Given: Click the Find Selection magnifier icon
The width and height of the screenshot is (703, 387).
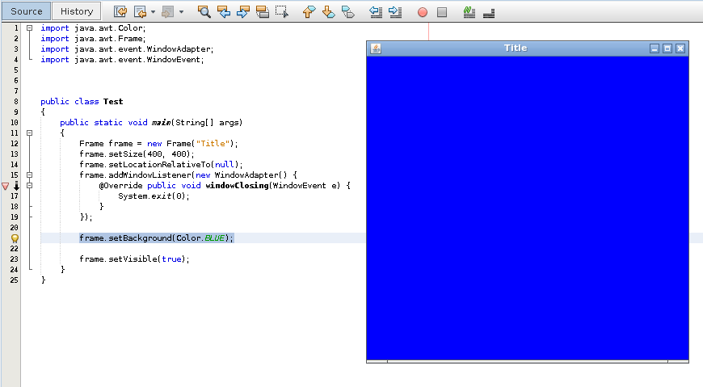Looking at the screenshot, I should pyautogui.click(x=204, y=12).
